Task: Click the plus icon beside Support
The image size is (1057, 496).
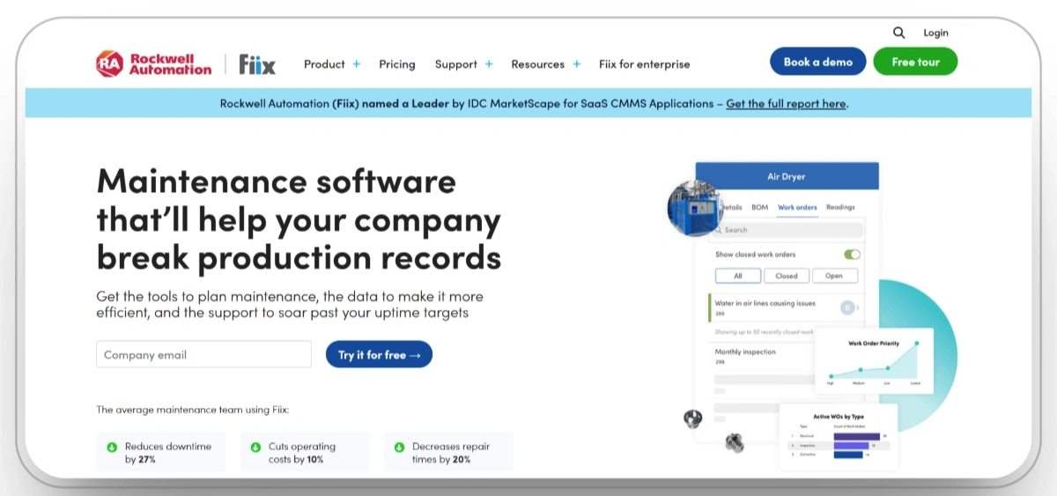Action: [x=489, y=64]
